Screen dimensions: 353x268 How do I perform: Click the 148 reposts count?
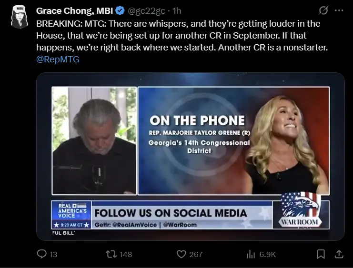tap(126, 254)
